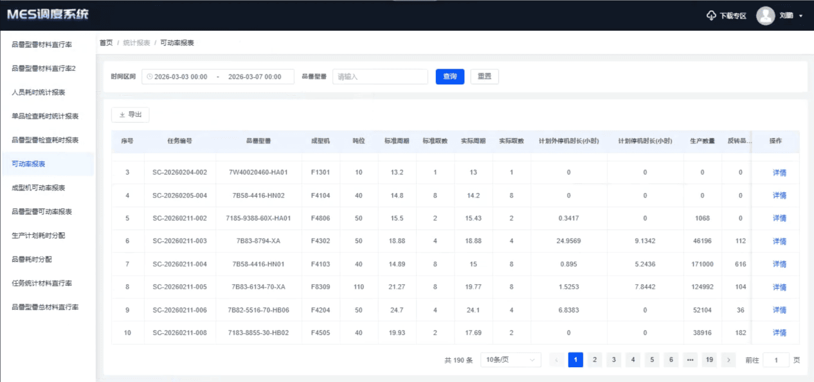Click the 重置 reset button

(484, 76)
